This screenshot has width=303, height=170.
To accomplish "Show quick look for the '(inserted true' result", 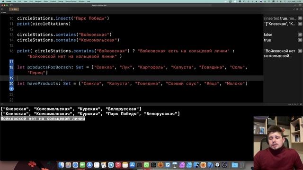I will 300,18.
